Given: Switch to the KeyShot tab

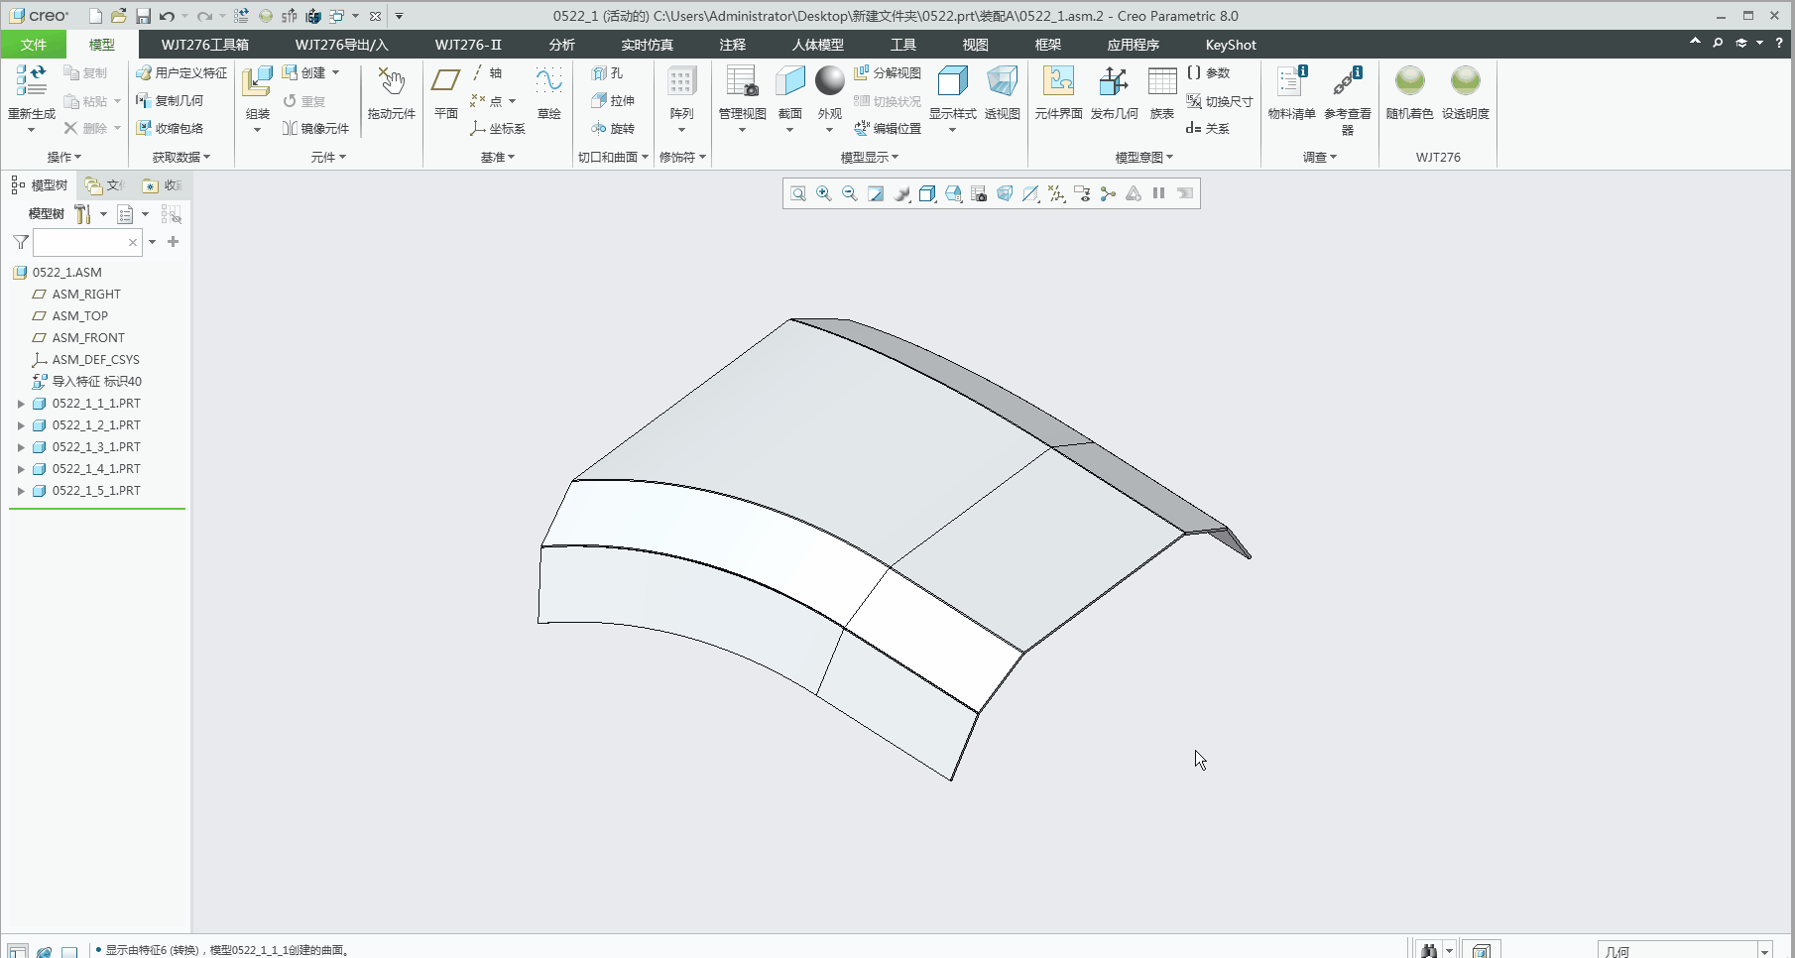Looking at the screenshot, I should pos(1231,45).
